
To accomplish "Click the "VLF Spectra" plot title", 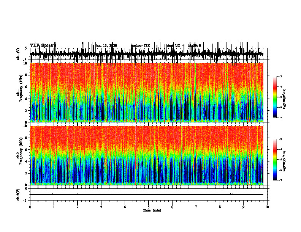I will pos(43,45).
